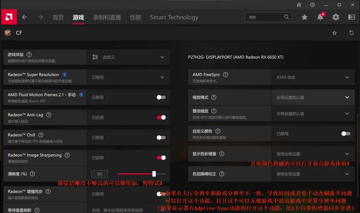The image size is (360, 213).
Task: Click the 搜索 search field
Action: 268,17
